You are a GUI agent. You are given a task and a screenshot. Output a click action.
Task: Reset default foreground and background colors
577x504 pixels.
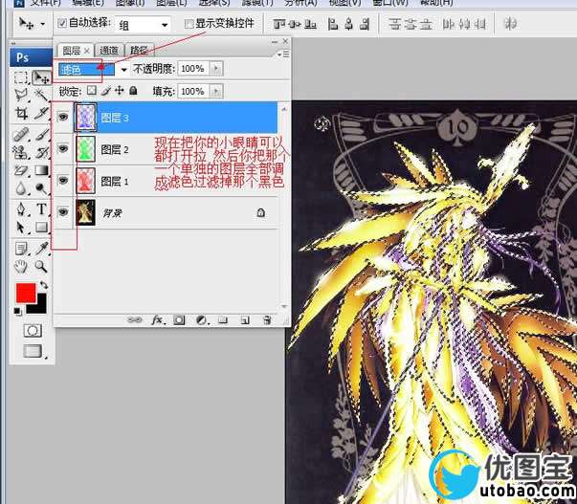[17, 311]
